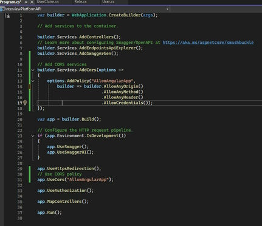Viewport: 262px width, 226px height.
Task: Click 'app.UseSwagger();' on line 25
Action: [68, 146]
